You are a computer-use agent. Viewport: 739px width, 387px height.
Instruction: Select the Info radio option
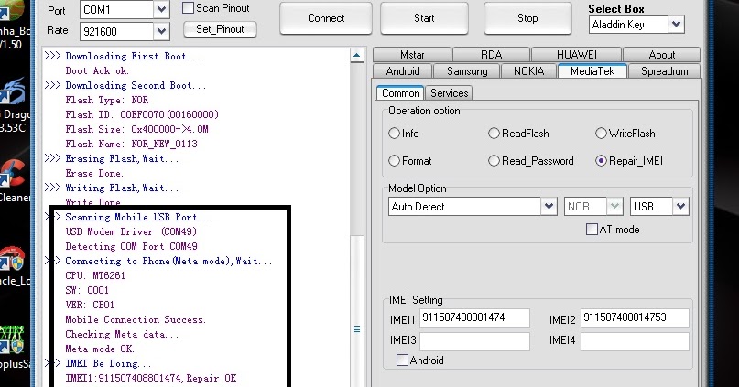[394, 134]
